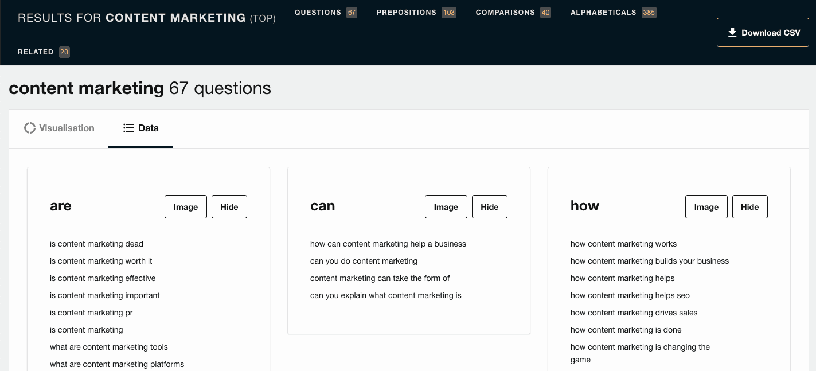The width and height of the screenshot is (816, 371).
Task: Click 'is content marketing dead' question
Action: [96, 244]
